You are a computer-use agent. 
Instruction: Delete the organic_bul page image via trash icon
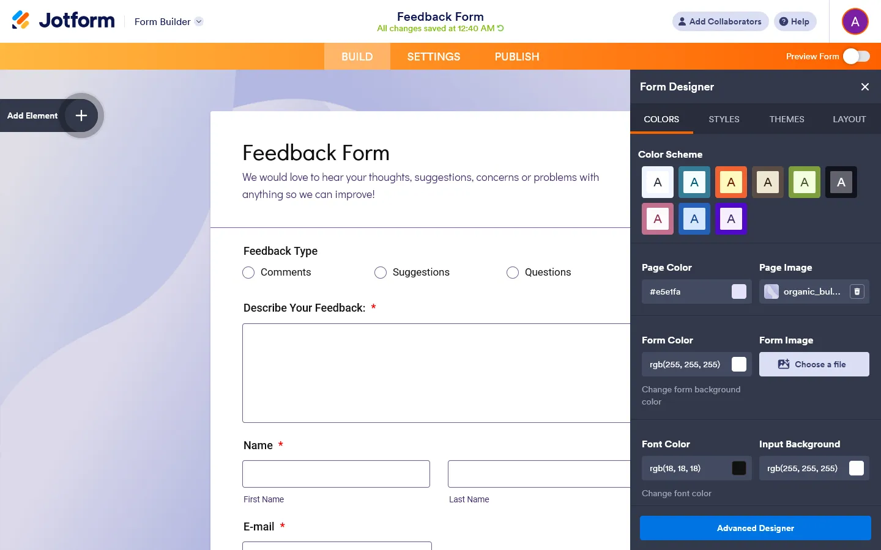click(857, 291)
